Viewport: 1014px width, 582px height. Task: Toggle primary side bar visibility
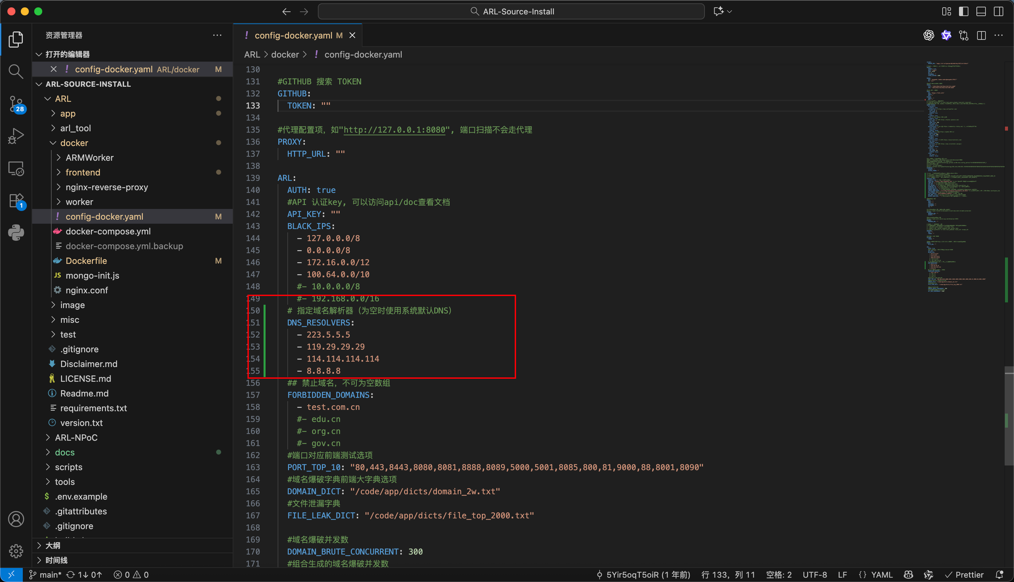pos(964,12)
